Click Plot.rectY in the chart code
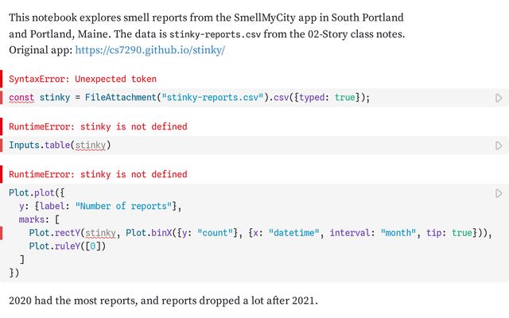Image resolution: width=509 pixels, height=318 pixels. 55,233
